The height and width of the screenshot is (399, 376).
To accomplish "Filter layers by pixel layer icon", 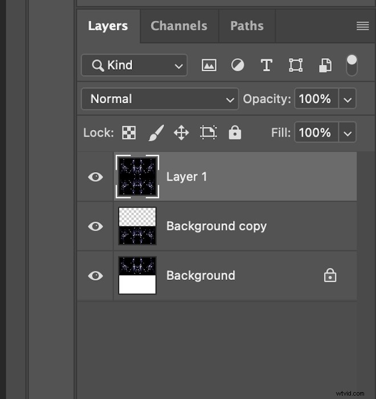I will (x=209, y=66).
